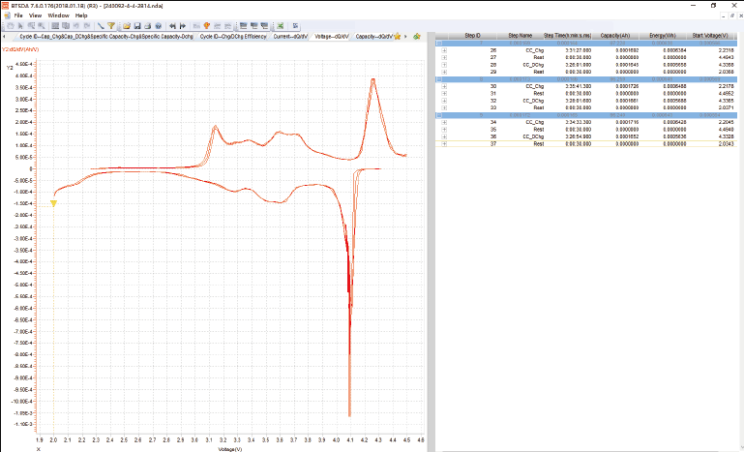This screenshot has height=452, width=744.
Task: Click the diagonal line tool icon
Action: point(100,25)
